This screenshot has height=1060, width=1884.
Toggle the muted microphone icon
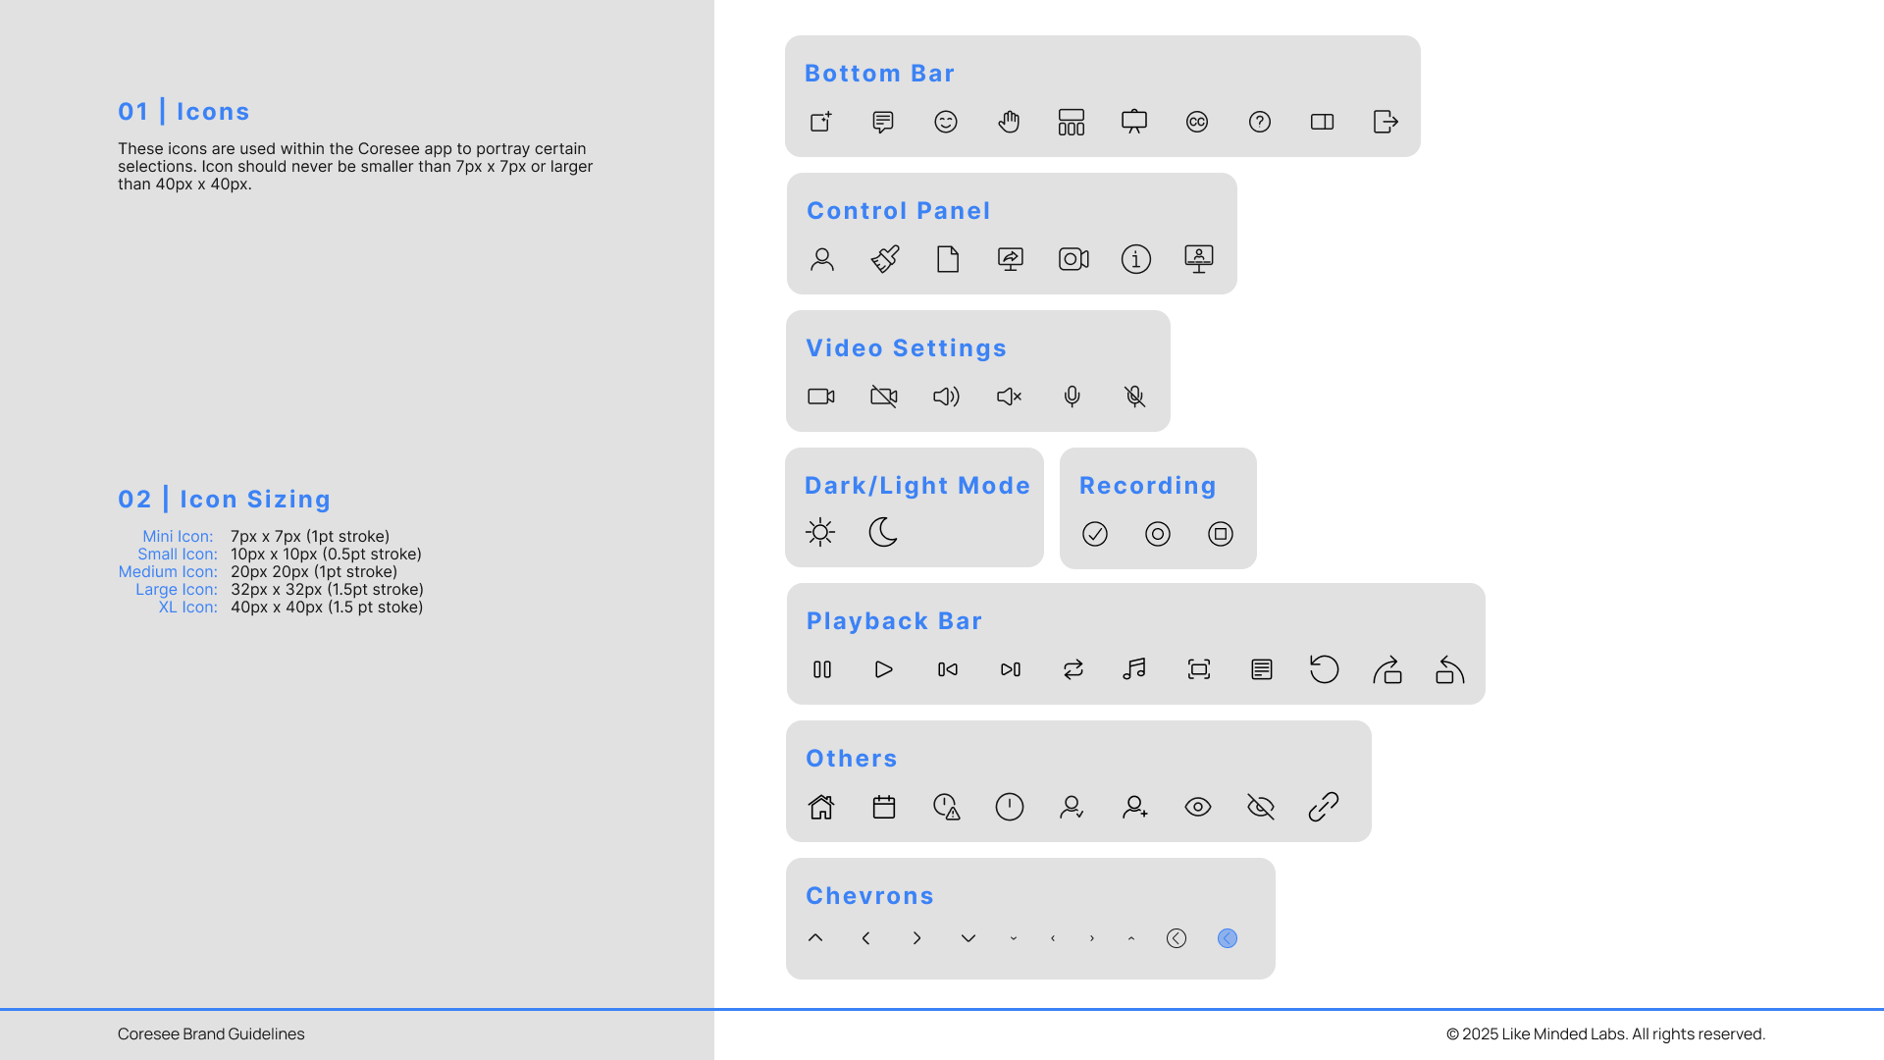tap(1135, 397)
